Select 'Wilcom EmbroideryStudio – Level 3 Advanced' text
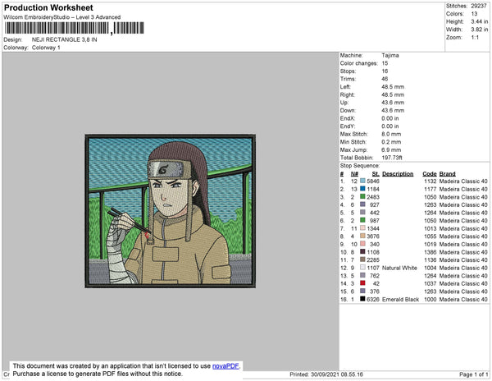492x381 pixels. pos(62,17)
